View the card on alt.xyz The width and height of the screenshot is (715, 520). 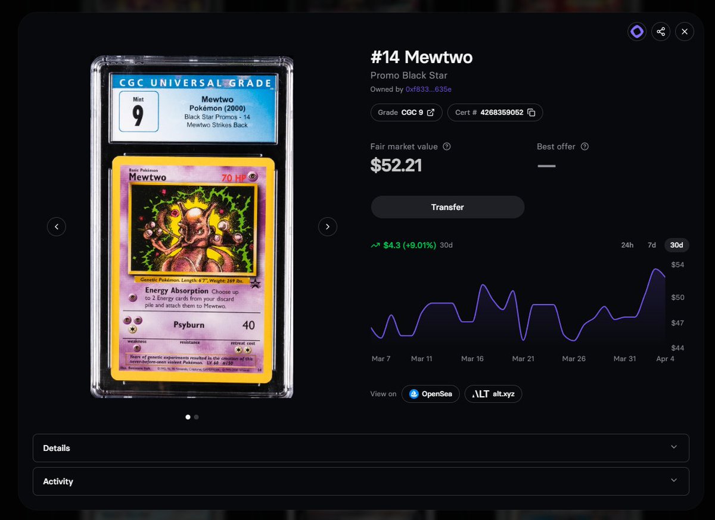point(493,394)
